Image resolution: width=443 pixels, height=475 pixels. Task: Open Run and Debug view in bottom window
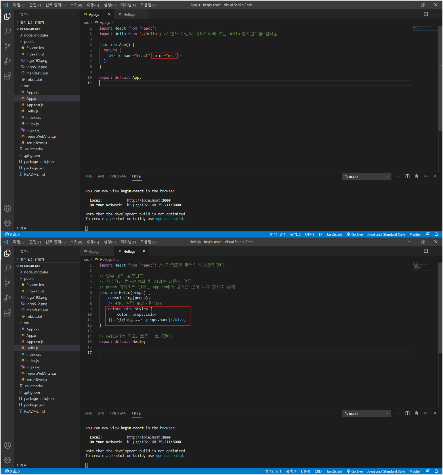[x=7, y=298]
